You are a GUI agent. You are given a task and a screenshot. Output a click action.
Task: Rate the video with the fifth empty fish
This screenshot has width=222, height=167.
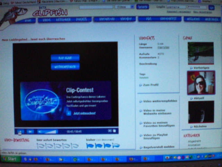[75, 146]
